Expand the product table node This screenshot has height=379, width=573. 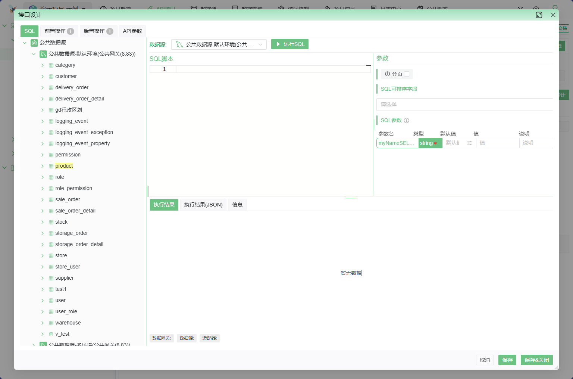[x=43, y=166]
